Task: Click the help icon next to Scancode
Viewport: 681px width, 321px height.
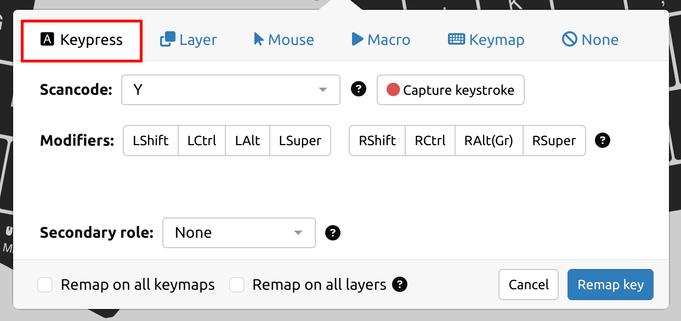Action: click(x=358, y=89)
